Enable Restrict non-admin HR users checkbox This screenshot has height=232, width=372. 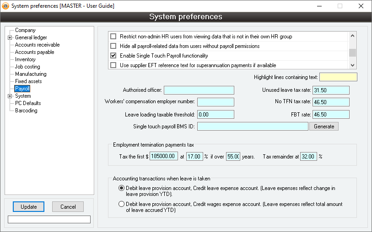point(113,37)
